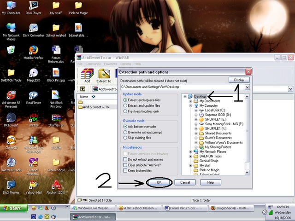Click the dialog Help button
Viewport: 295px width, 221px height.
coord(211,182)
